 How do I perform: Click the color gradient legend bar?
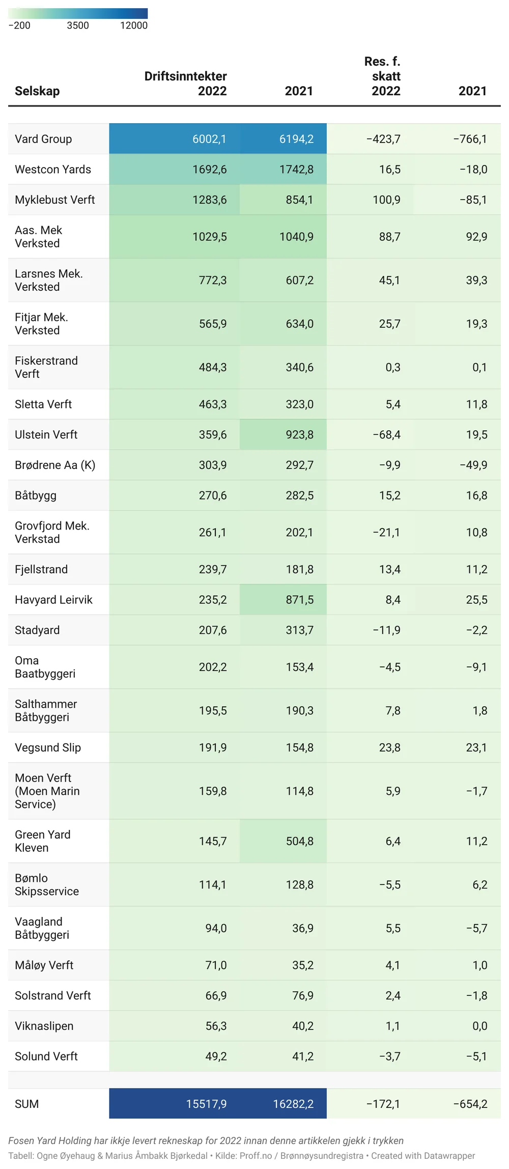point(78,13)
